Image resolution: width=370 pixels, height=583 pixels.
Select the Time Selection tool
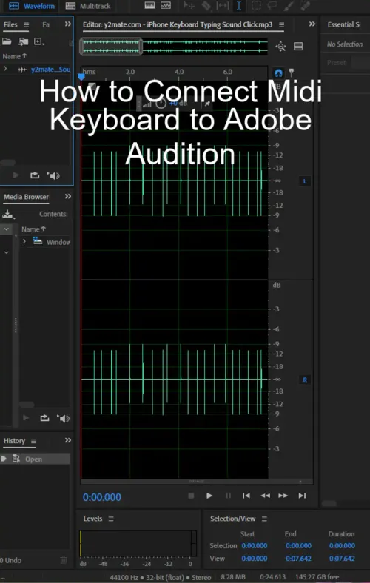point(239,5)
